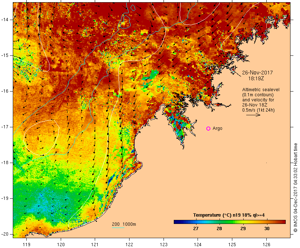300x248 pixels.
Task: Click longitude axis label 121
Action: point(95,244)
